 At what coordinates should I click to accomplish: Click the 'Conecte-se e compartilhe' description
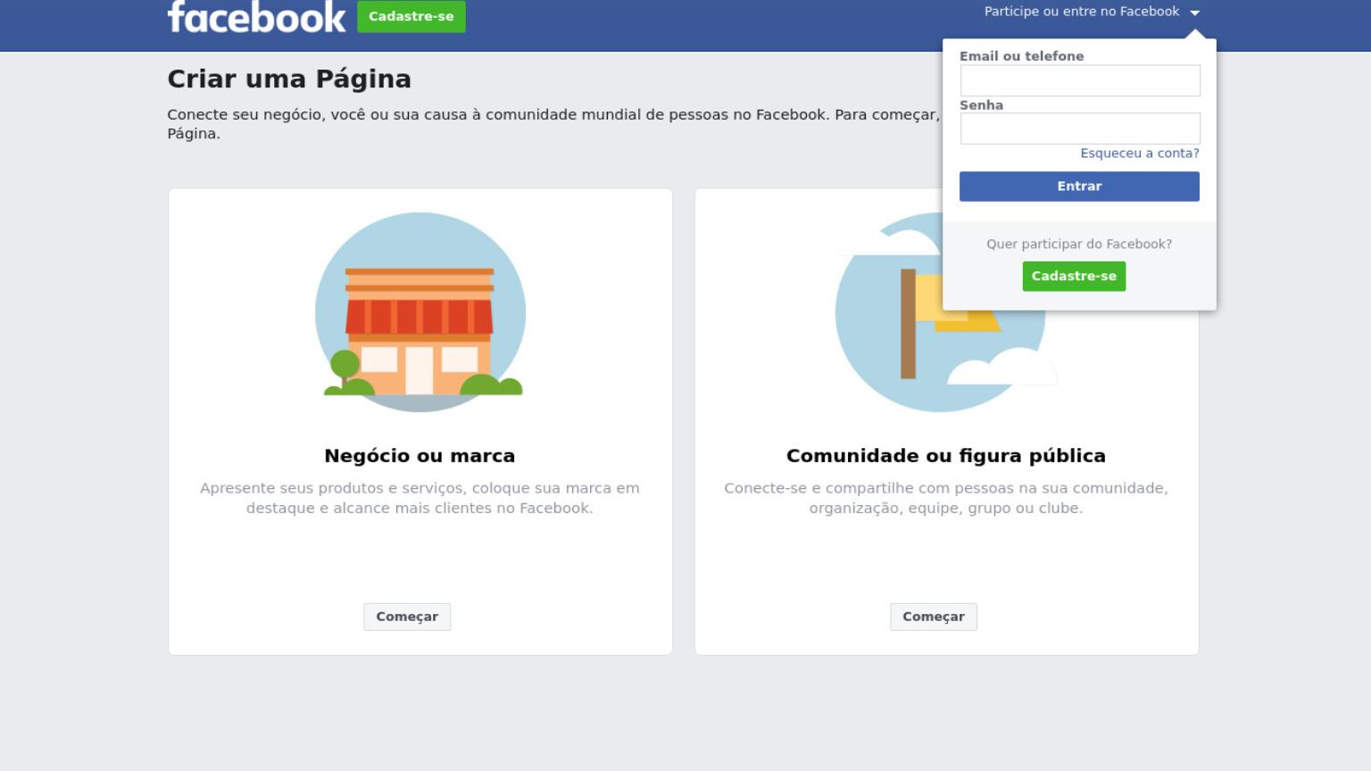(x=946, y=498)
